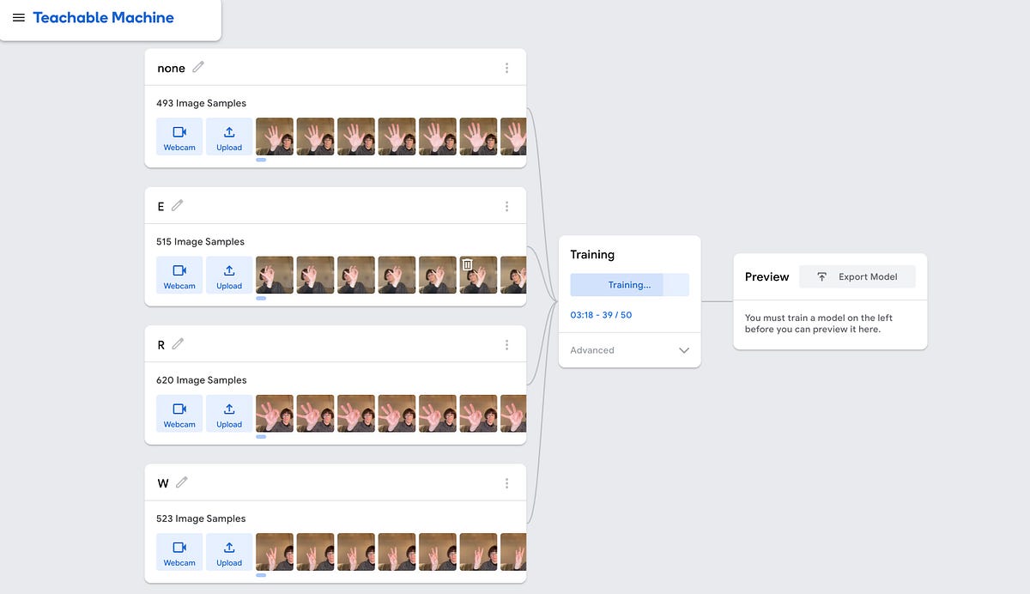Click the sample scrollbar under the "none" class
This screenshot has height=594, width=1030.
pyautogui.click(x=262, y=159)
